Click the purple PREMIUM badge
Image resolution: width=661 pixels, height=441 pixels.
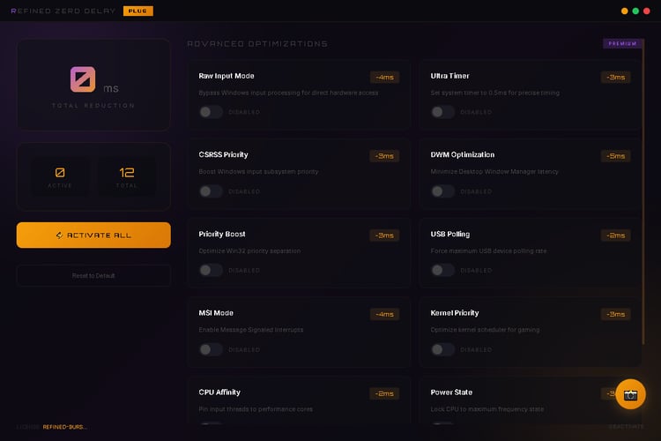pyautogui.click(x=622, y=43)
